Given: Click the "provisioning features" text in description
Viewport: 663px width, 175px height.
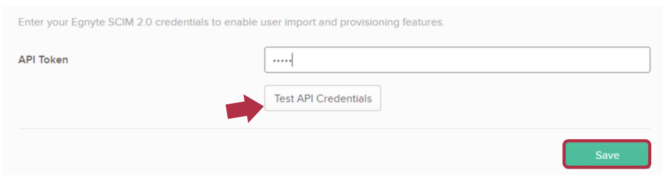Looking at the screenshot, I should point(391,22).
